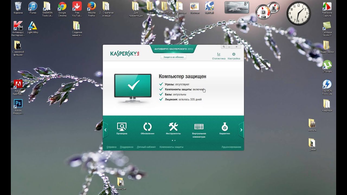Select the Создание меню folder icon

pyautogui.click(x=77, y=29)
